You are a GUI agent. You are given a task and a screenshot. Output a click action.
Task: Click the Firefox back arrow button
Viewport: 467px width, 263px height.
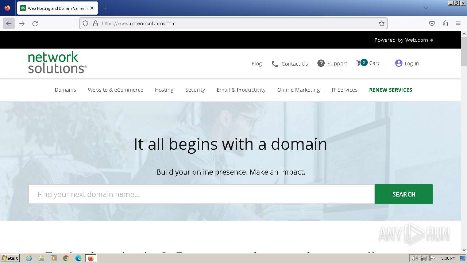(x=9, y=23)
